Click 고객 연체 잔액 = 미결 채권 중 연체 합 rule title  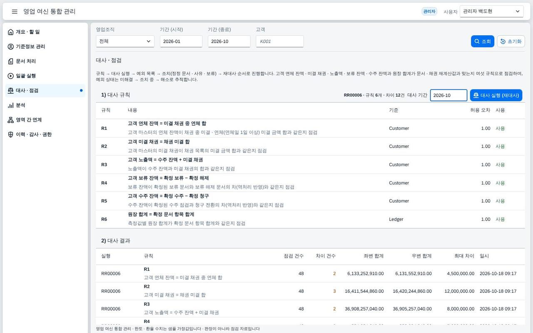click(167, 124)
